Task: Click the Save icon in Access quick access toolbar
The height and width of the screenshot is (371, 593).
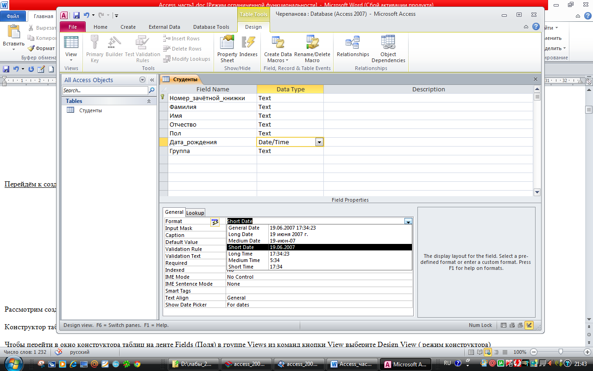Action: (76, 15)
